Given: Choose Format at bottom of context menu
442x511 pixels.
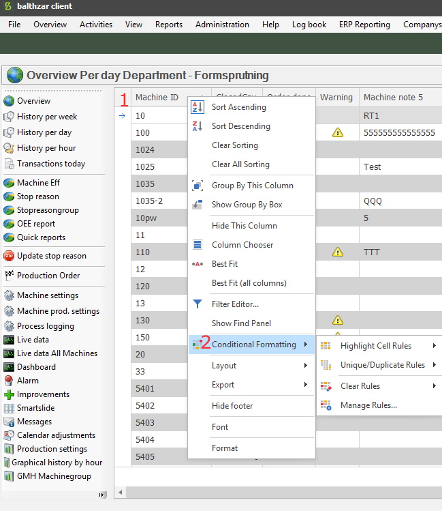Looking at the screenshot, I should tap(225, 448).
